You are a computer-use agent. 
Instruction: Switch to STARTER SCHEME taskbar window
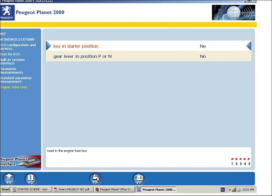31,190
